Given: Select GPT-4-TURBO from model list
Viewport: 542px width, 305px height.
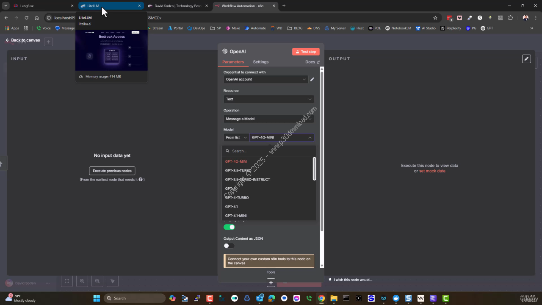Looking at the screenshot, I should coord(268,198).
